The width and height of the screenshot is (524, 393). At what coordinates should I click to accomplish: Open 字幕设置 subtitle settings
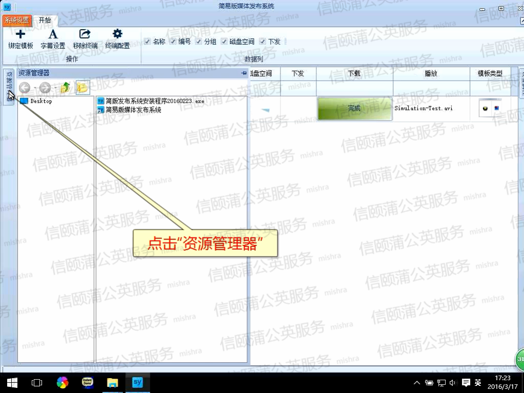53,34
